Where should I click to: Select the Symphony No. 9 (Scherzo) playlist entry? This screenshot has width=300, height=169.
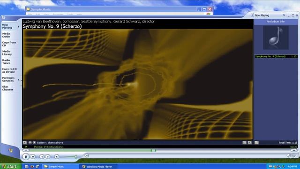click(x=276, y=56)
